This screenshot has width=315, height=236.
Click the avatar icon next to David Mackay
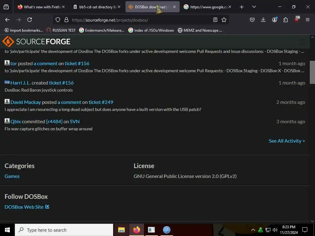7,101
